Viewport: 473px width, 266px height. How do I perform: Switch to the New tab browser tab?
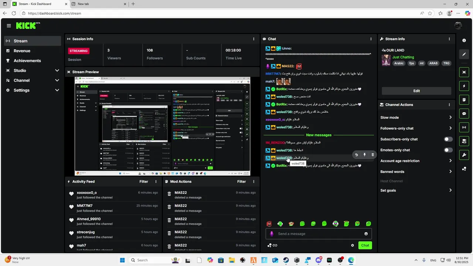(98, 4)
